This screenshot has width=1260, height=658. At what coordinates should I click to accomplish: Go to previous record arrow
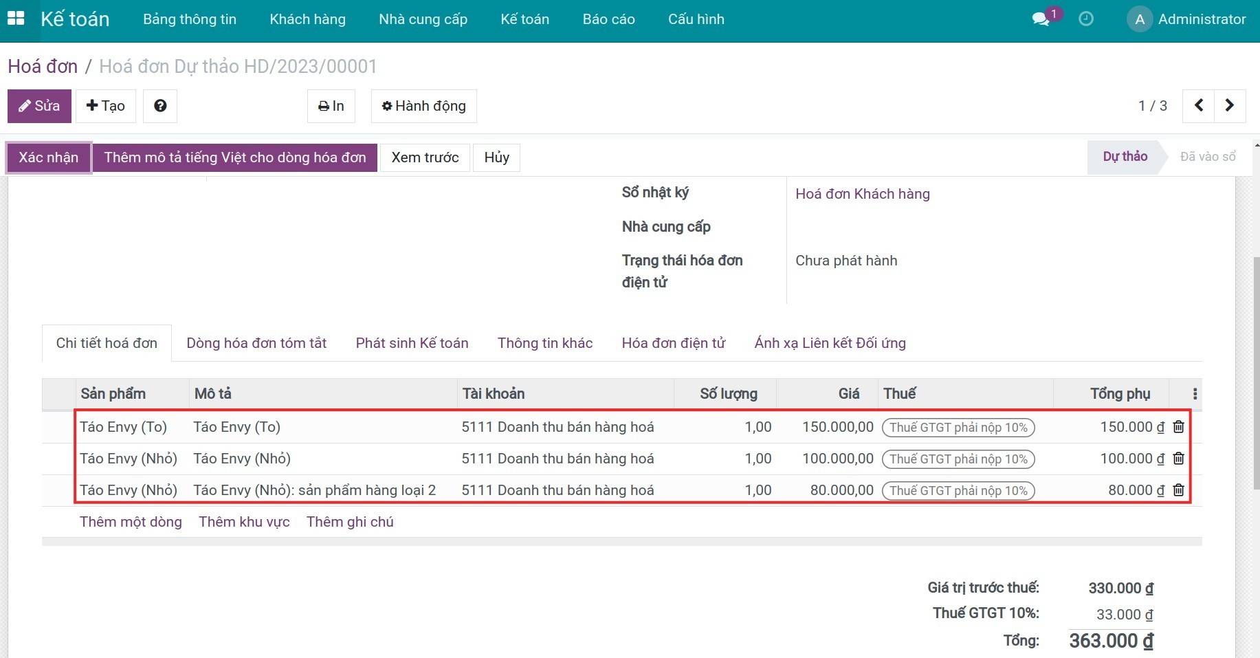tap(1198, 106)
